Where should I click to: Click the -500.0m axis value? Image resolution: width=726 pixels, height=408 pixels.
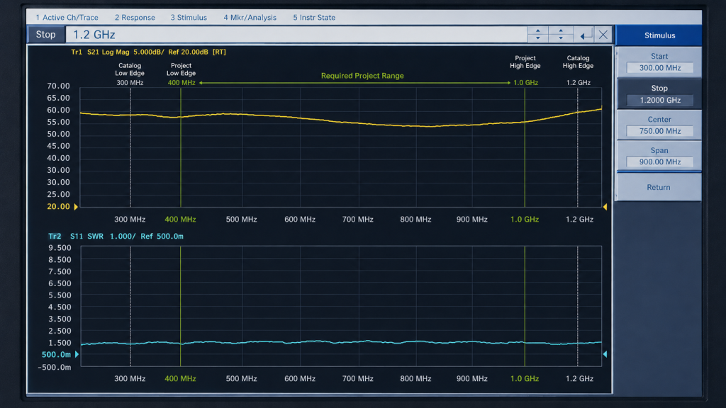click(x=55, y=368)
